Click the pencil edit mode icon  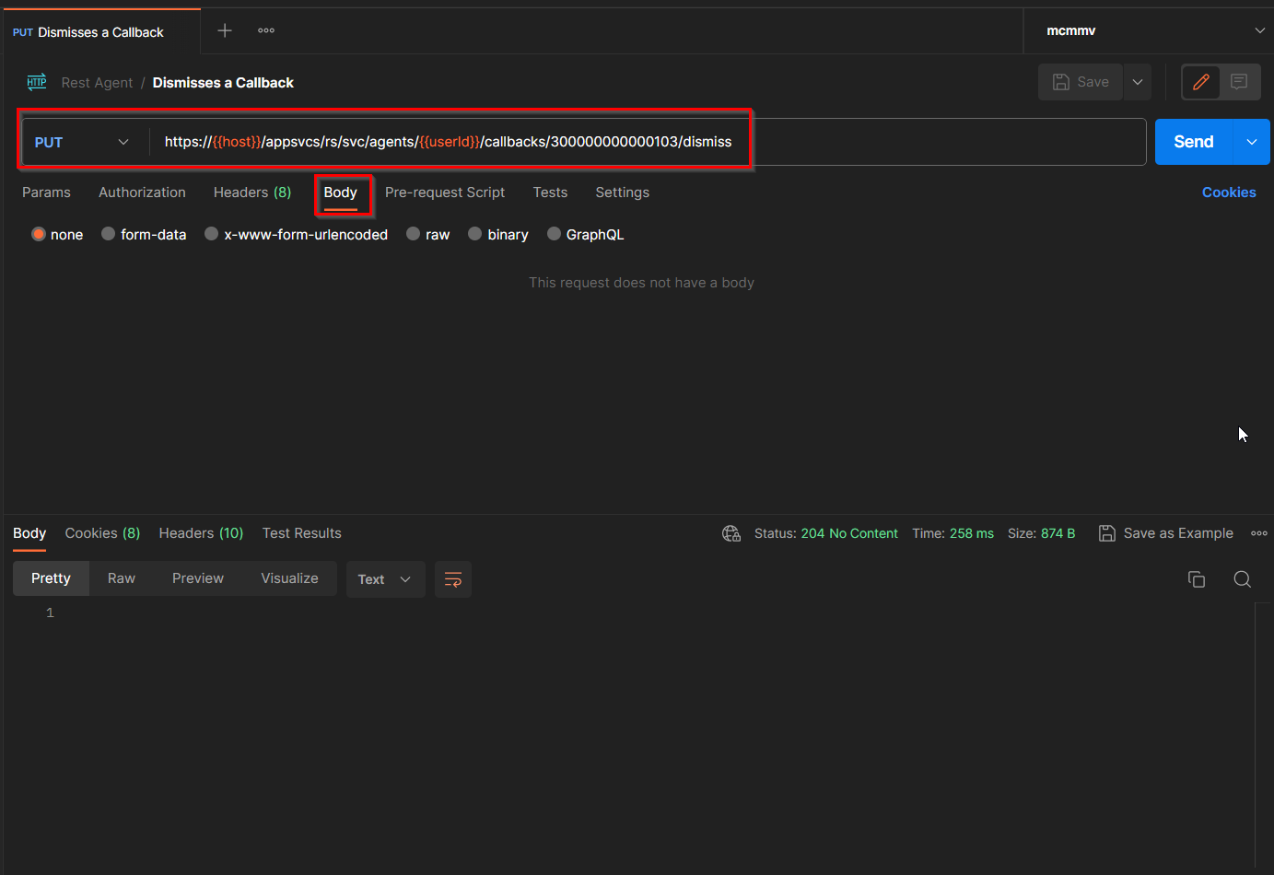coord(1201,82)
